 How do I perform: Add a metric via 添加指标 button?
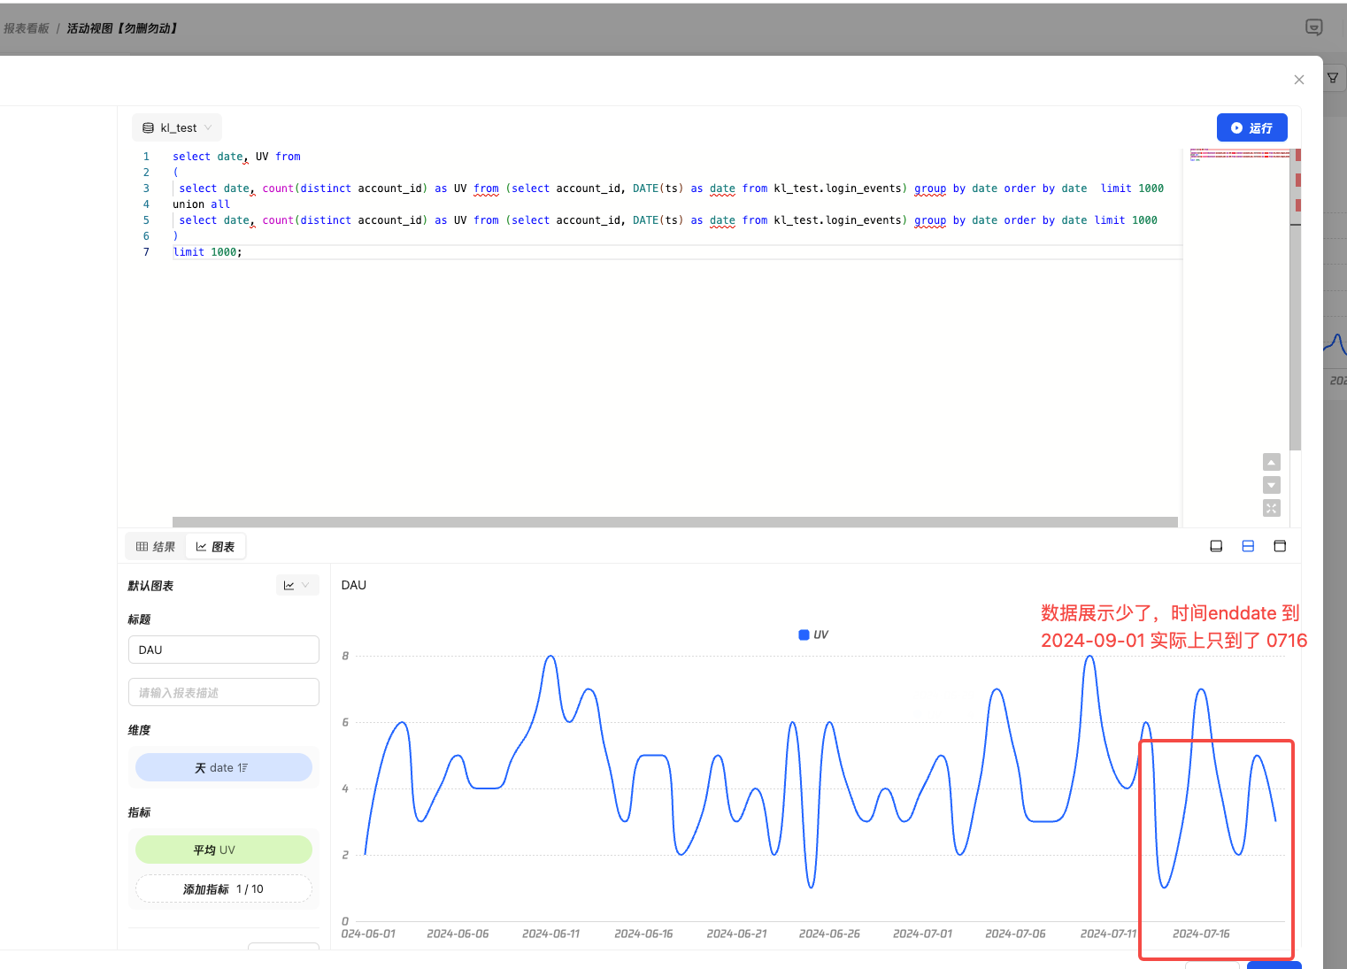click(x=224, y=888)
